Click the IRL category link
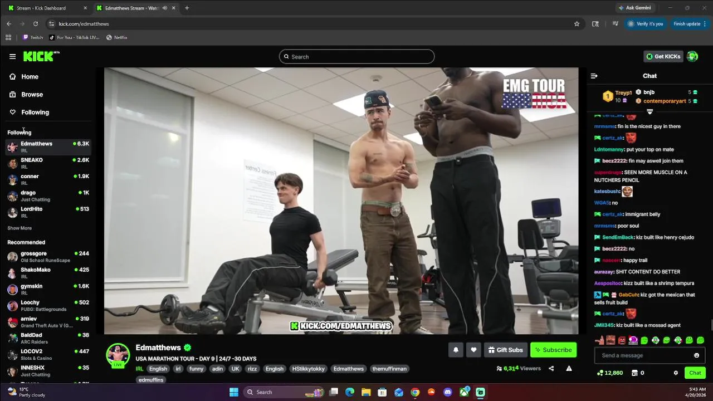 pos(139,369)
